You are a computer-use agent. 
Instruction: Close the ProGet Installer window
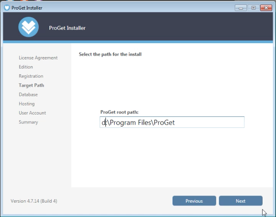click(266, 8)
